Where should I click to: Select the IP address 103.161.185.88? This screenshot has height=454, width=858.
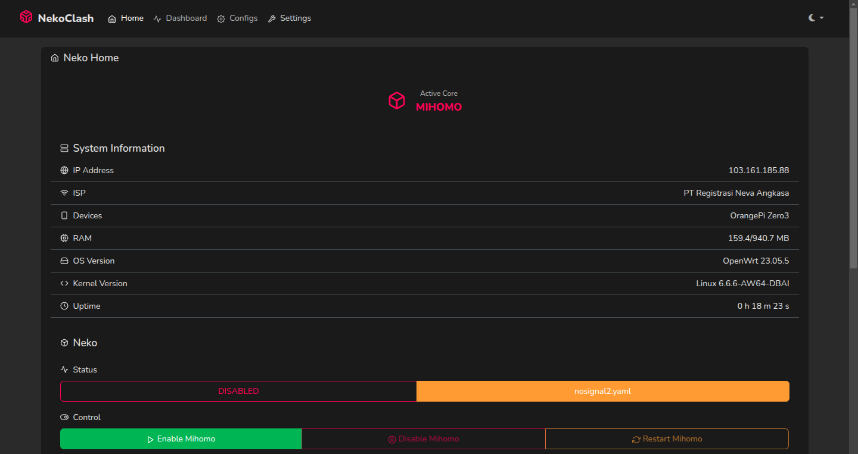(758, 170)
